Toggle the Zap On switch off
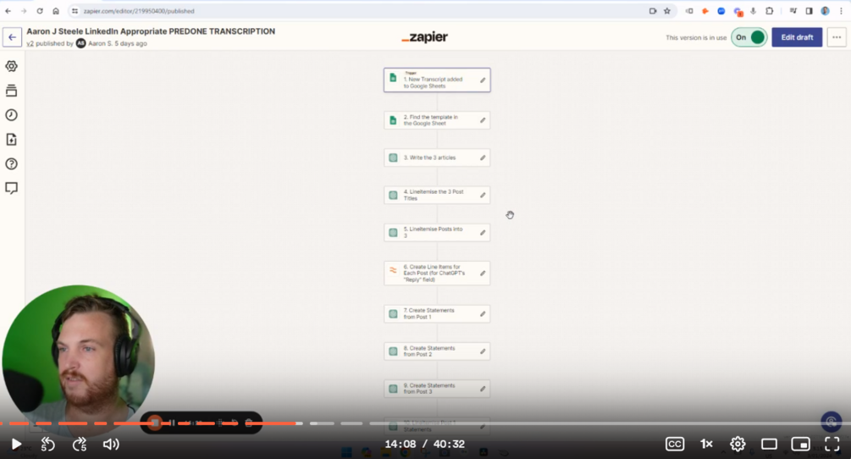The image size is (851, 459). [749, 37]
